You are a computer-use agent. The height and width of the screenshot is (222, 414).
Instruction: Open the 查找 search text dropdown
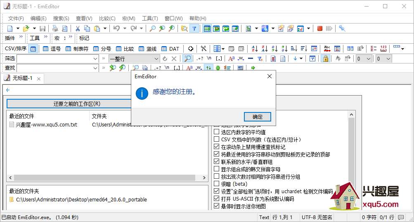click(95, 68)
